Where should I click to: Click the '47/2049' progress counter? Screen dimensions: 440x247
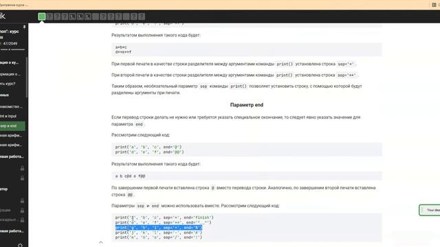[10, 44]
